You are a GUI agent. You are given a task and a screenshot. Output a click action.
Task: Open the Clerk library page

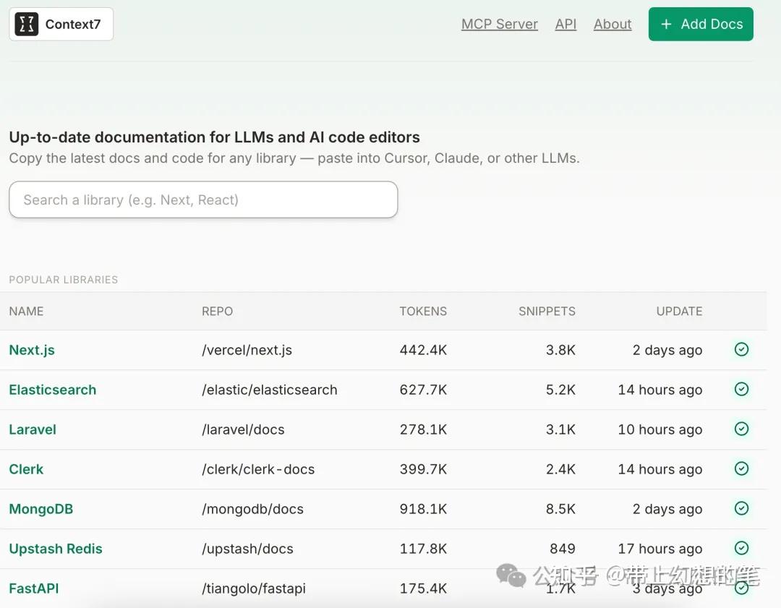(26, 469)
